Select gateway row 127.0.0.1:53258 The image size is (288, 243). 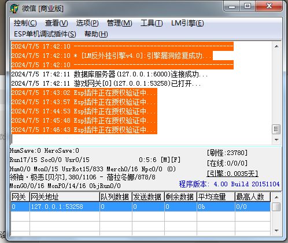[x=141, y=207]
